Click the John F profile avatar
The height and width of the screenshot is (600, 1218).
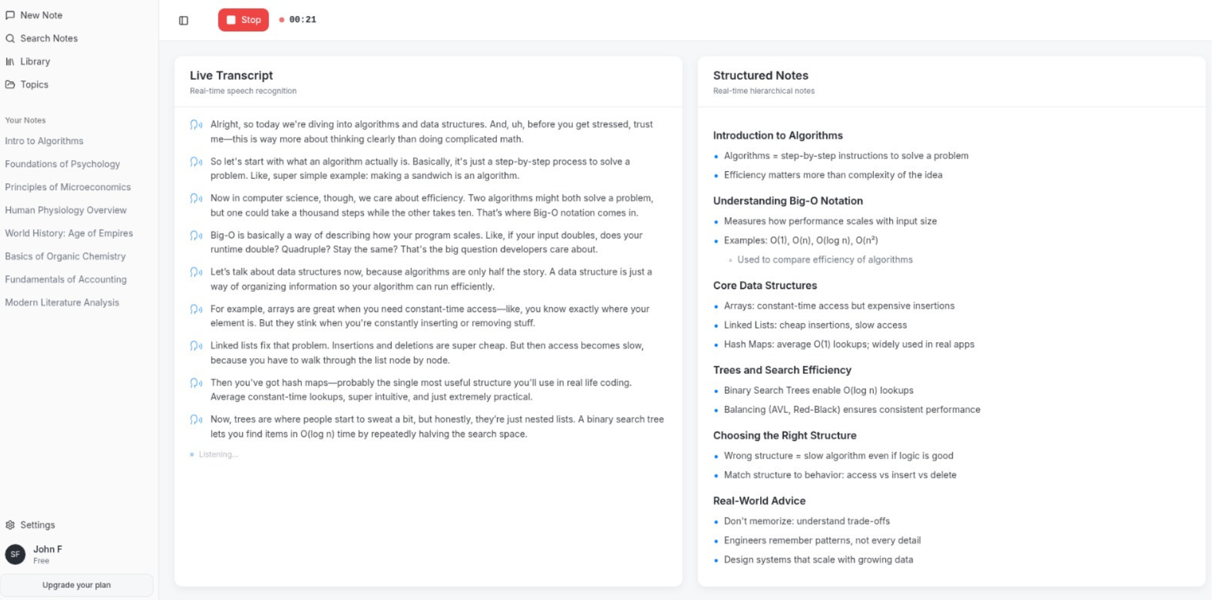coord(14,553)
